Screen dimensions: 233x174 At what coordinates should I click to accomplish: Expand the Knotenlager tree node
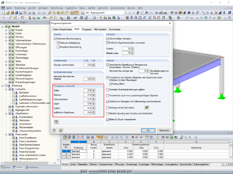point(6,51)
